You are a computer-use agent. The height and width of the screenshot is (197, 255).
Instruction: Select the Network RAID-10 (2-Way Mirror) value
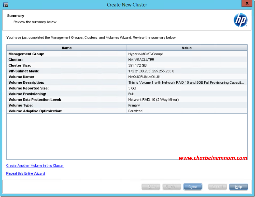pos(153,100)
